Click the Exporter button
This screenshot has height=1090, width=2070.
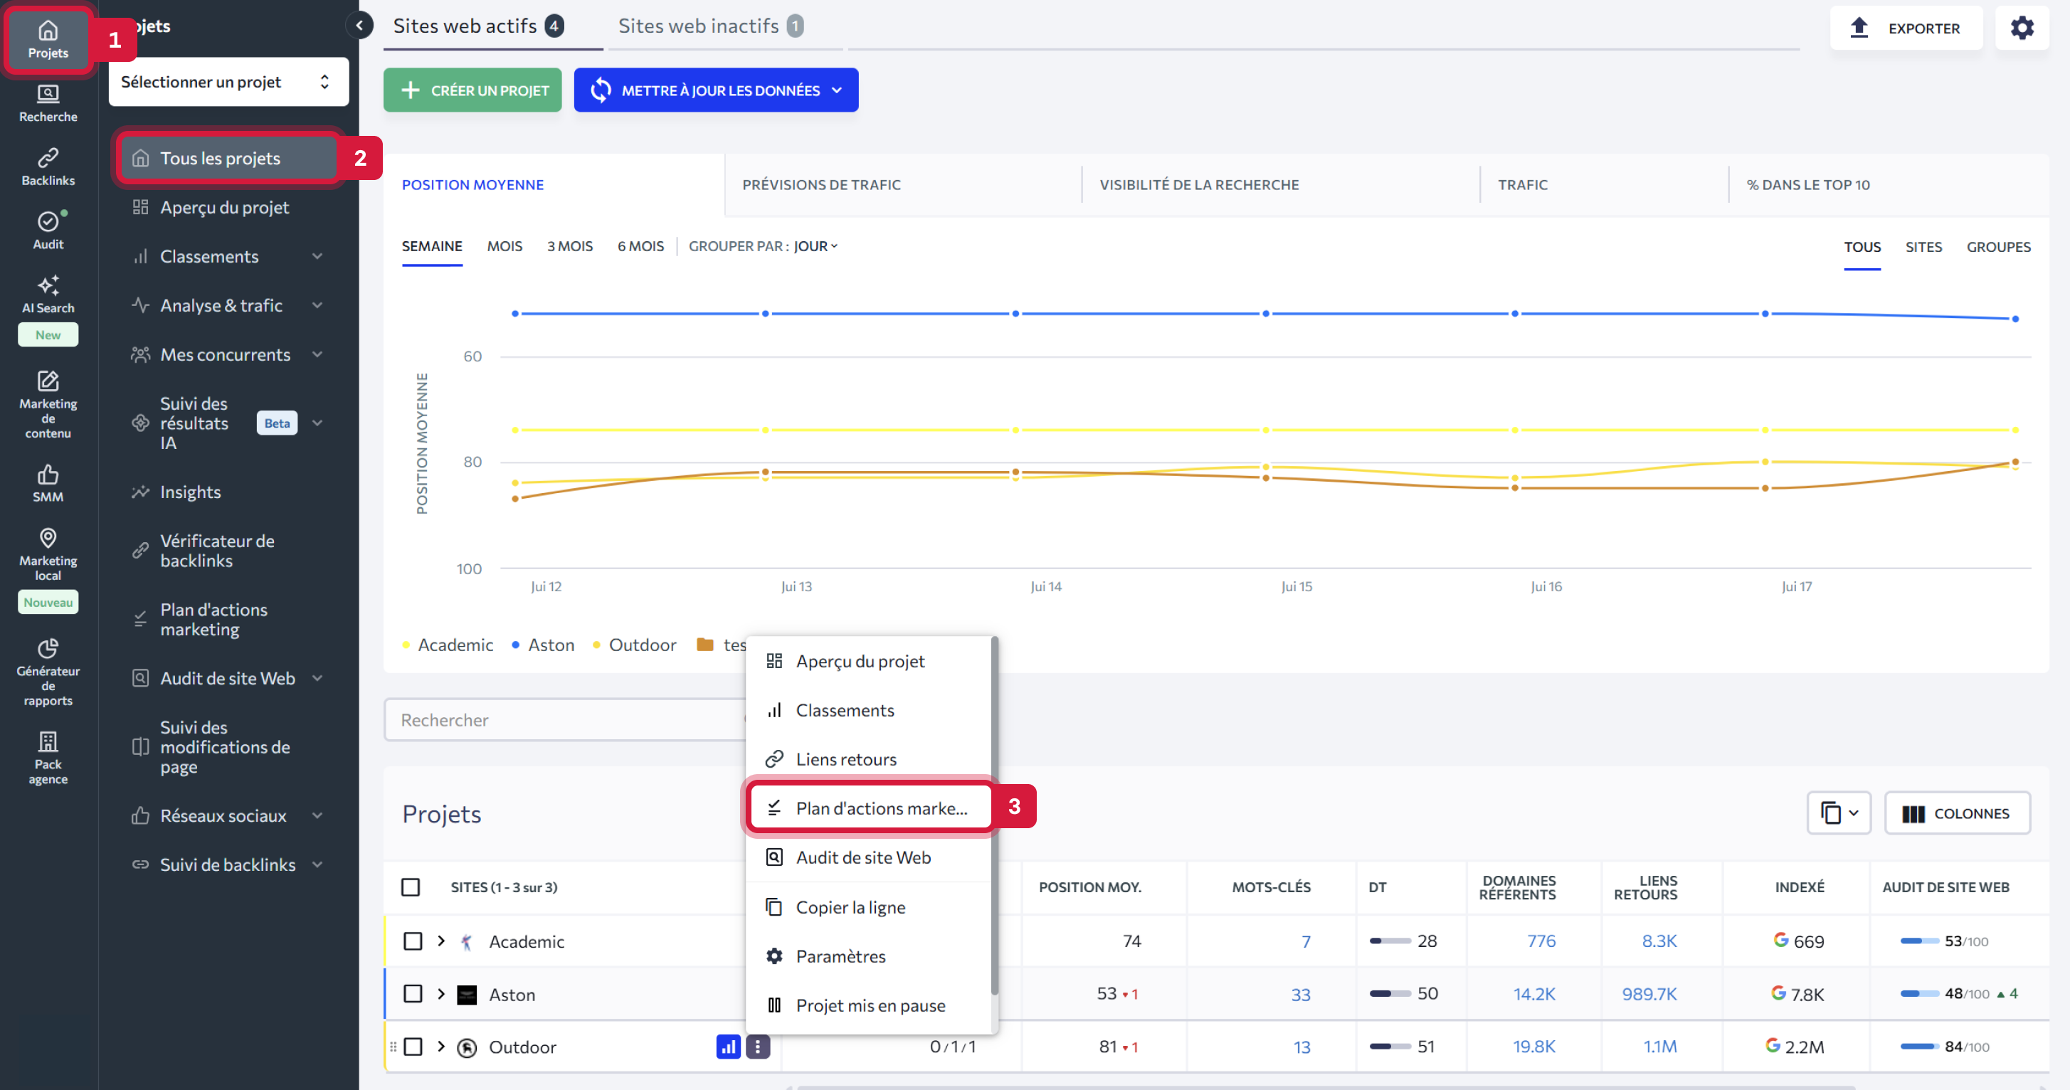(1906, 28)
